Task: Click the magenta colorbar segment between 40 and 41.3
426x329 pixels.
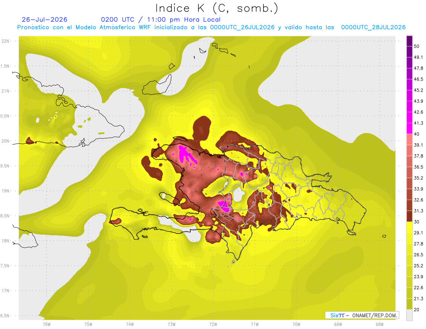Action: pyautogui.click(x=409, y=128)
